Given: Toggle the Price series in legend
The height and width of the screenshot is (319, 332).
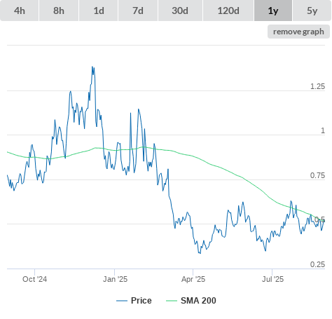Looking at the screenshot, I should point(134,301).
